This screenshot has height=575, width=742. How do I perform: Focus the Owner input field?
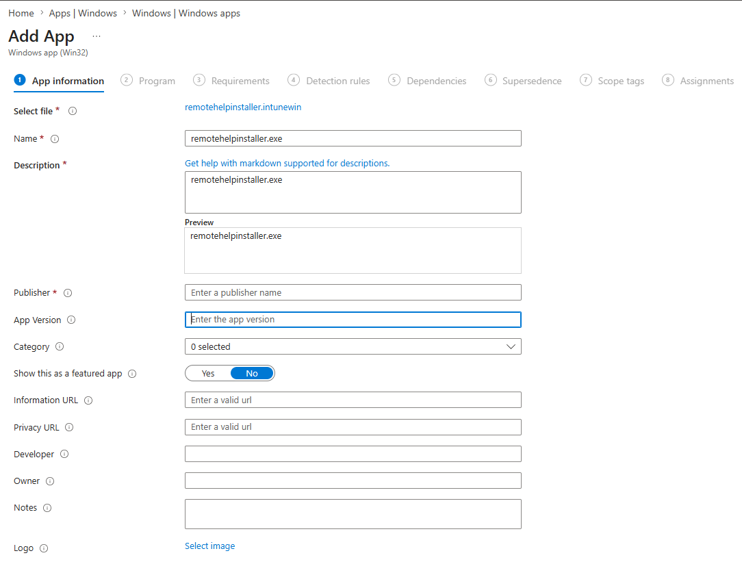tap(353, 481)
